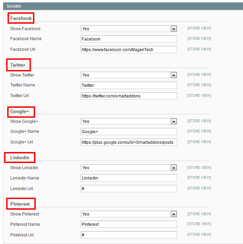Click the Show Linkedin label
The height and width of the screenshot is (244, 243).
pos(24,167)
